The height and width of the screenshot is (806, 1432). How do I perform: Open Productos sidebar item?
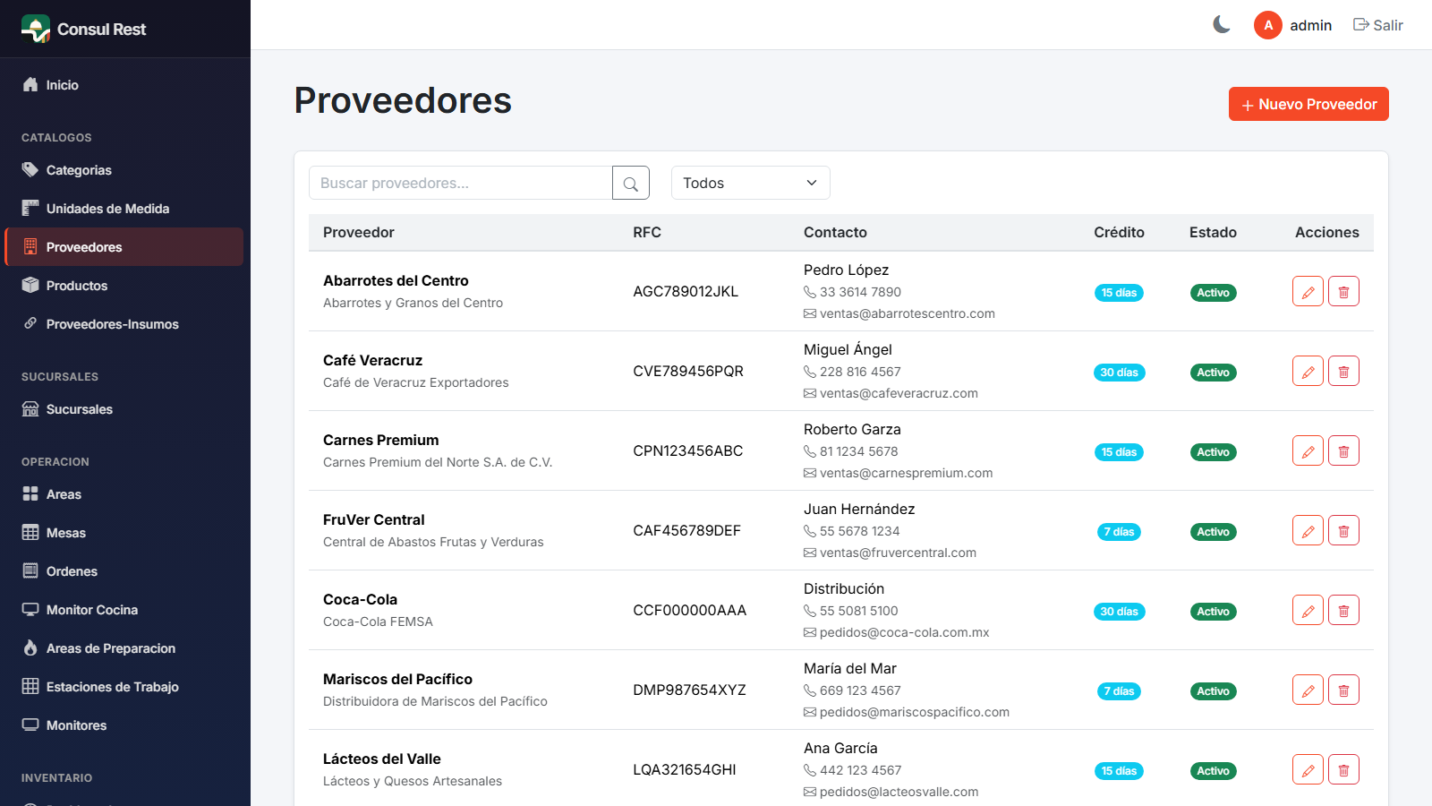(125, 286)
